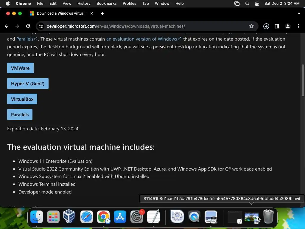Open System Settings with notification badge
This screenshot has width=305, height=229.
pos(137,217)
